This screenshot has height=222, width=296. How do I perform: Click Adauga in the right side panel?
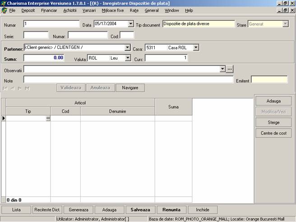pyautogui.click(x=273, y=101)
